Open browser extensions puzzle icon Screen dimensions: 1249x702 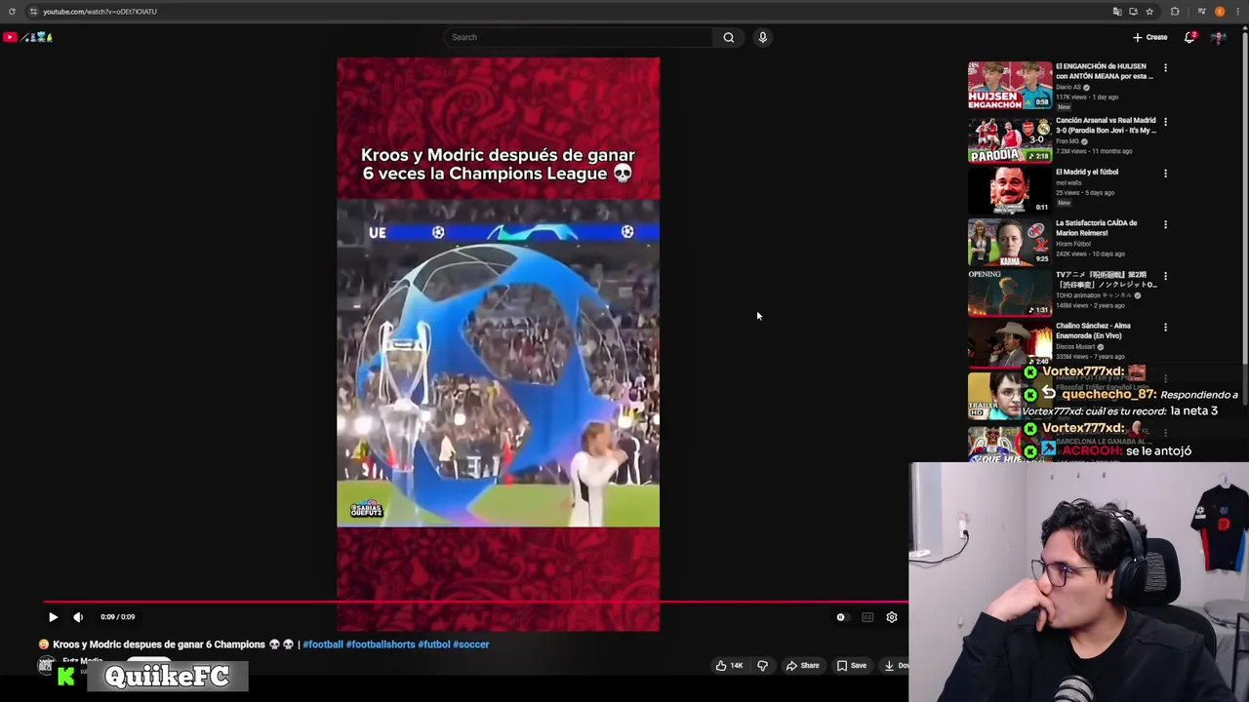click(1175, 12)
